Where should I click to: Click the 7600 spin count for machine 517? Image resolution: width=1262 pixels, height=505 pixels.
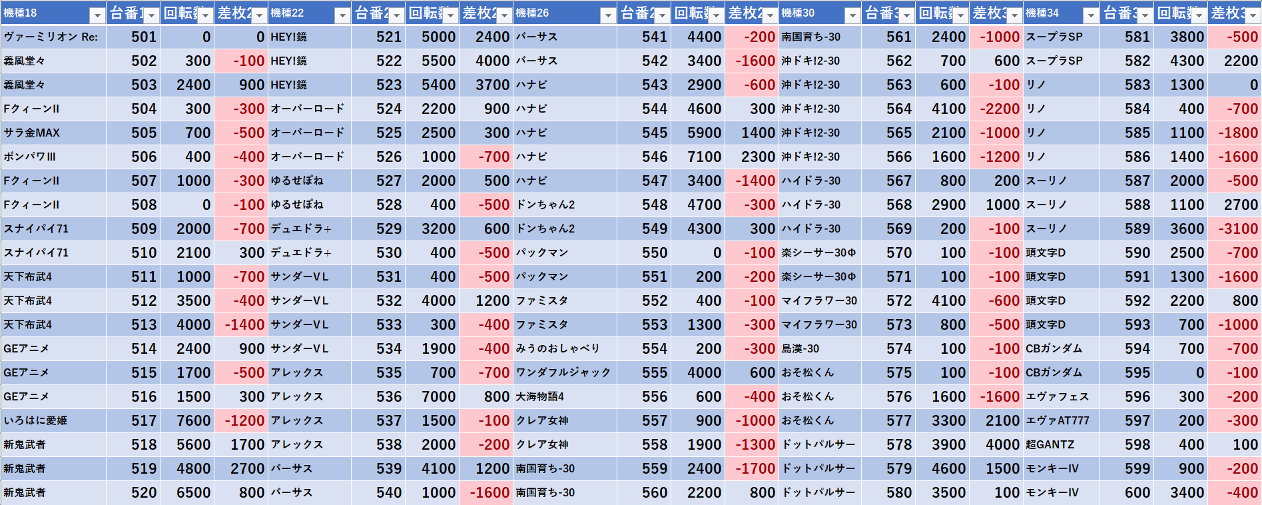pyautogui.click(x=187, y=421)
